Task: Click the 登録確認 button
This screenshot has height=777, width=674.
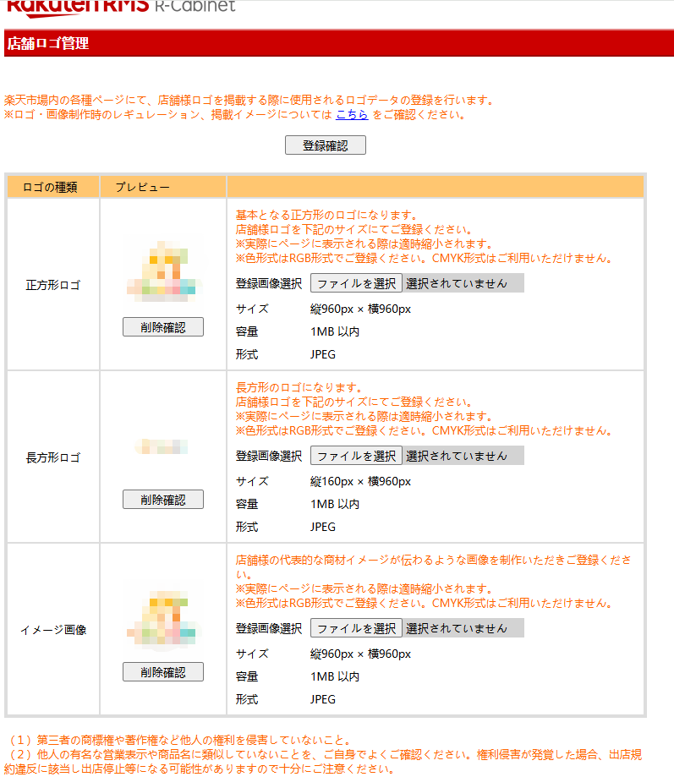Action: tap(325, 145)
